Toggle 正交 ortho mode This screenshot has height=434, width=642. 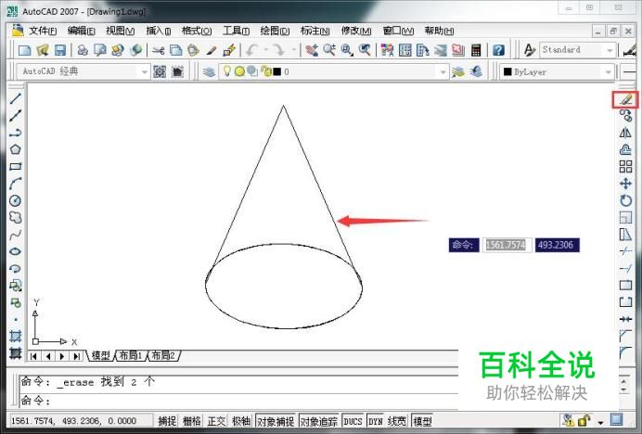[x=216, y=421]
